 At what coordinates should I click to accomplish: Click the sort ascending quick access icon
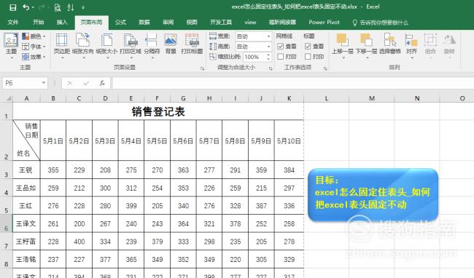(x=71, y=7)
